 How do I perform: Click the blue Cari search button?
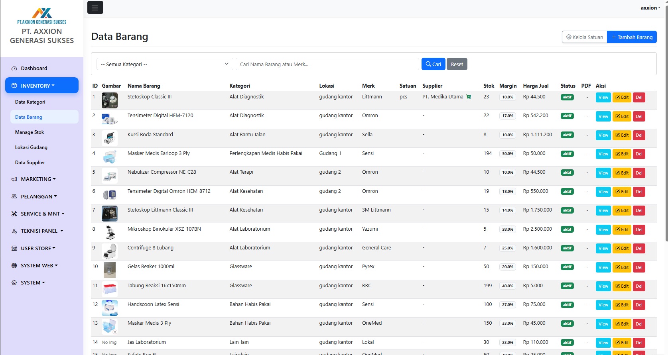(434, 64)
